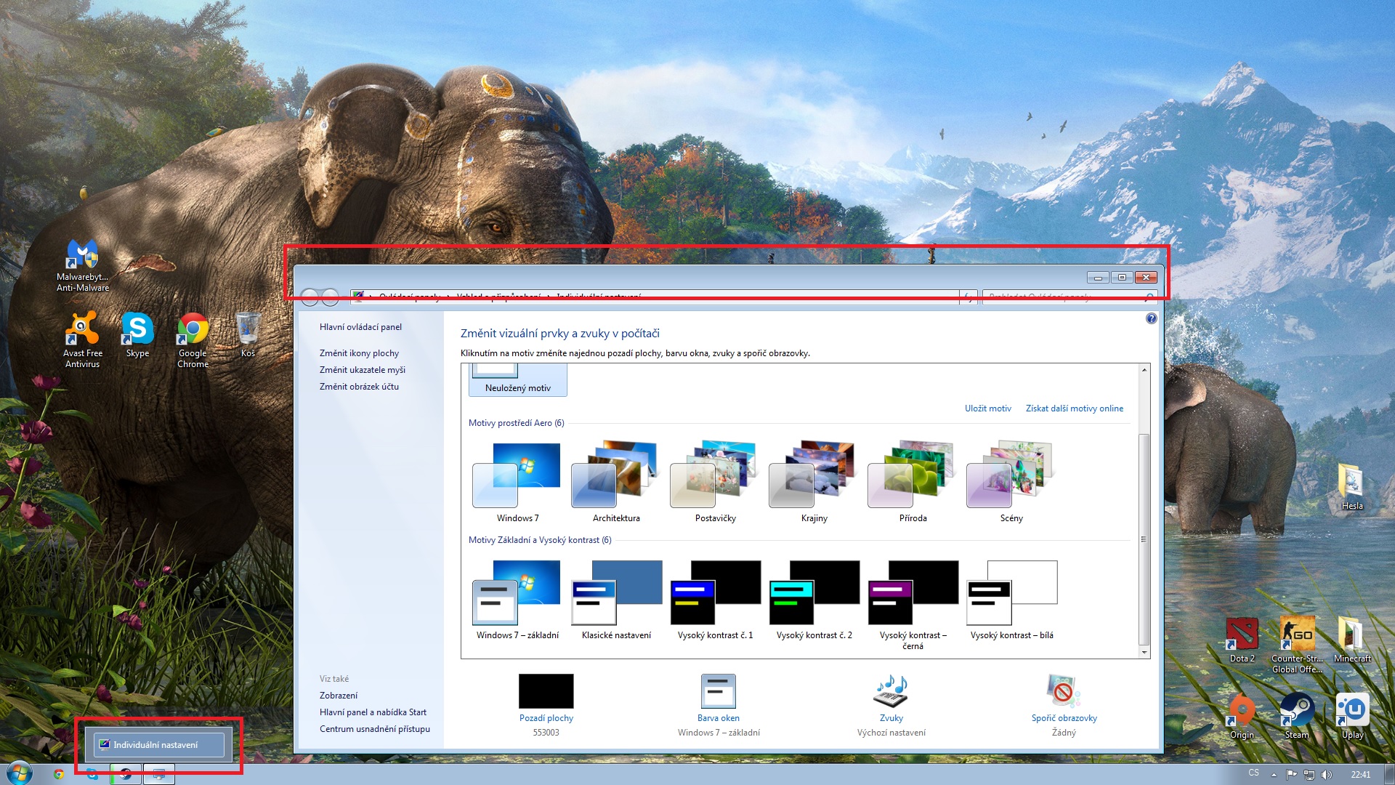Click the Zvuky sounds icon

click(x=891, y=691)
